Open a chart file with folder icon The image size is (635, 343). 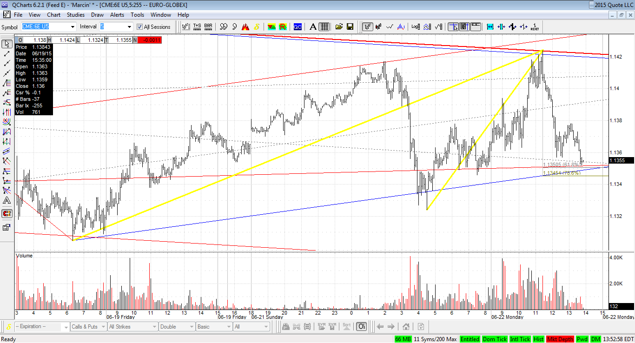(x=339, y=27)
